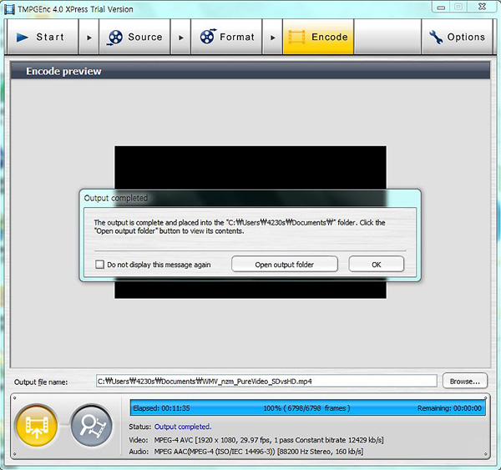Click the Encode preview header
This screenshot has width=501, height=470.
pyautogui.click(x=250, y=71)
